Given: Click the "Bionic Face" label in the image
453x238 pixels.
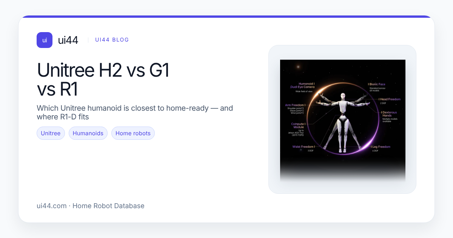Looking at the screenshot, I should pos(377,83).
